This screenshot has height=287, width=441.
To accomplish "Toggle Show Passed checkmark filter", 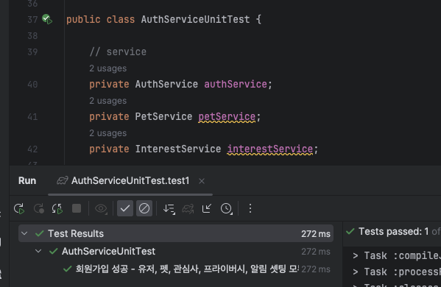I will [x=125, y=208].
